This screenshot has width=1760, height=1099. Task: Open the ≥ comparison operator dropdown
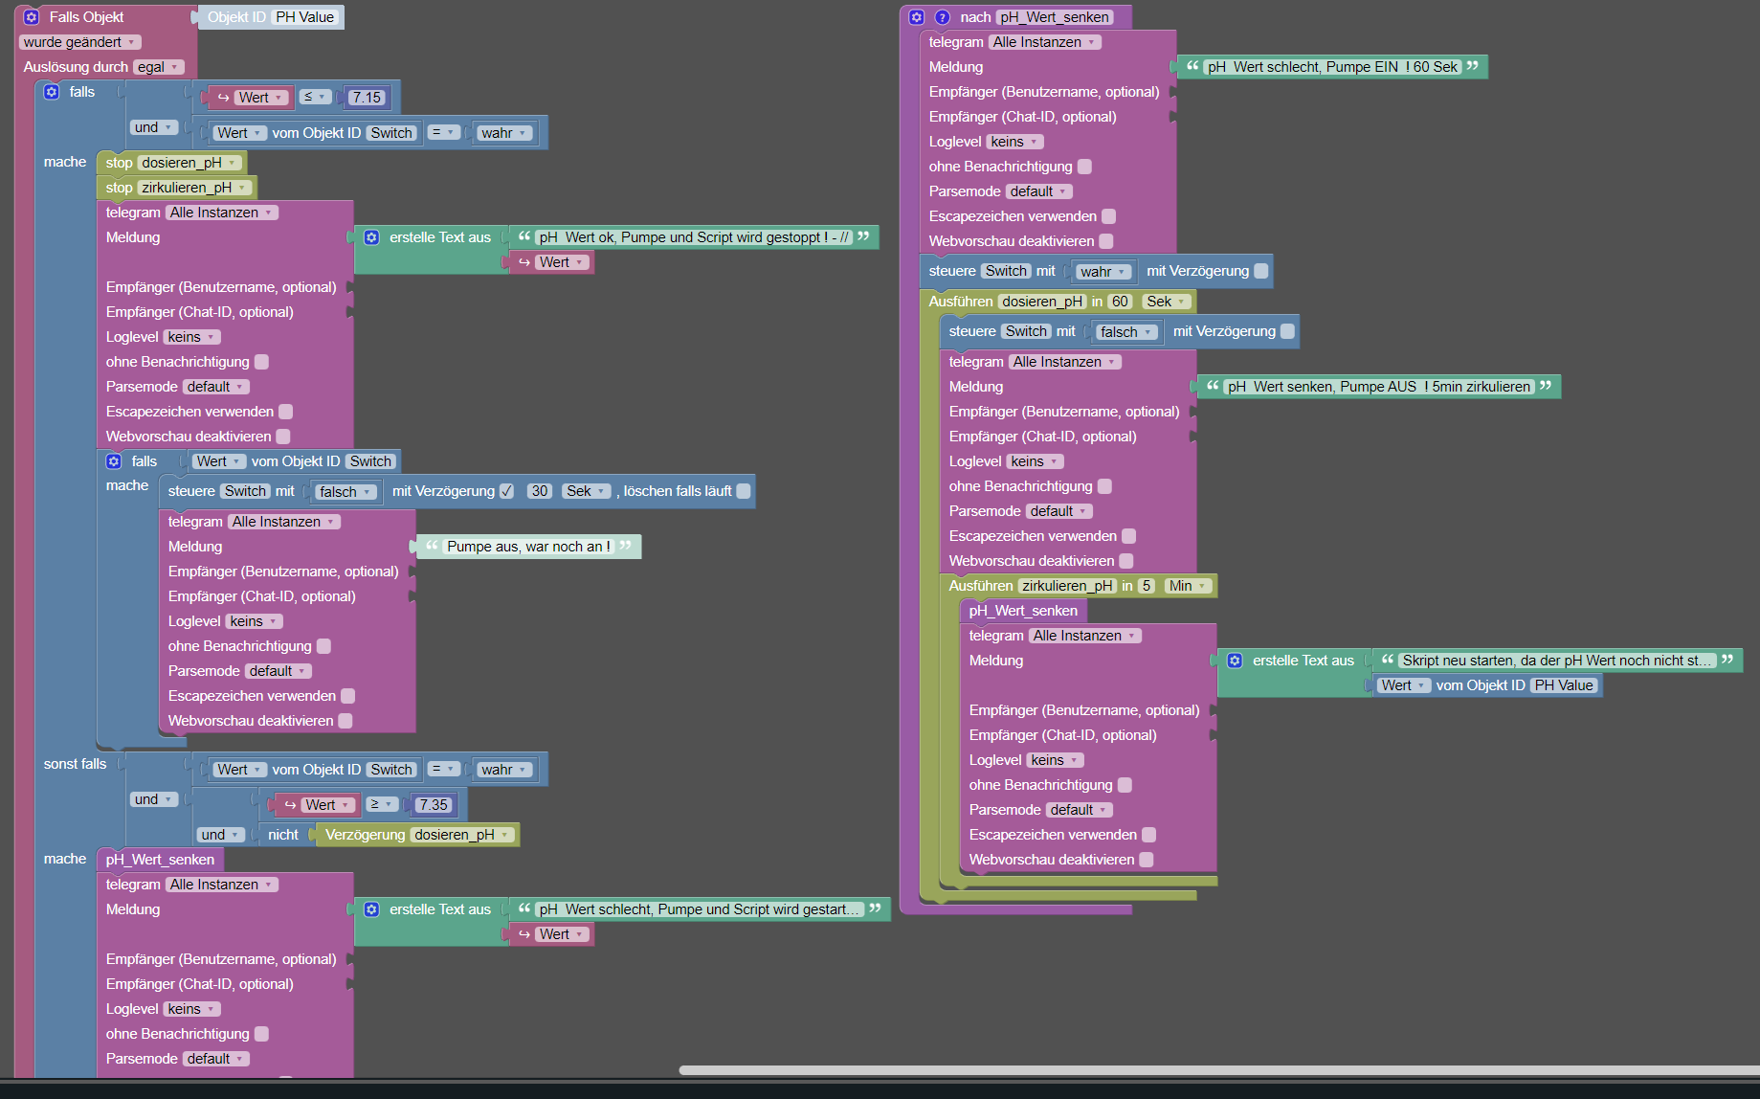(x=382, y=805)
